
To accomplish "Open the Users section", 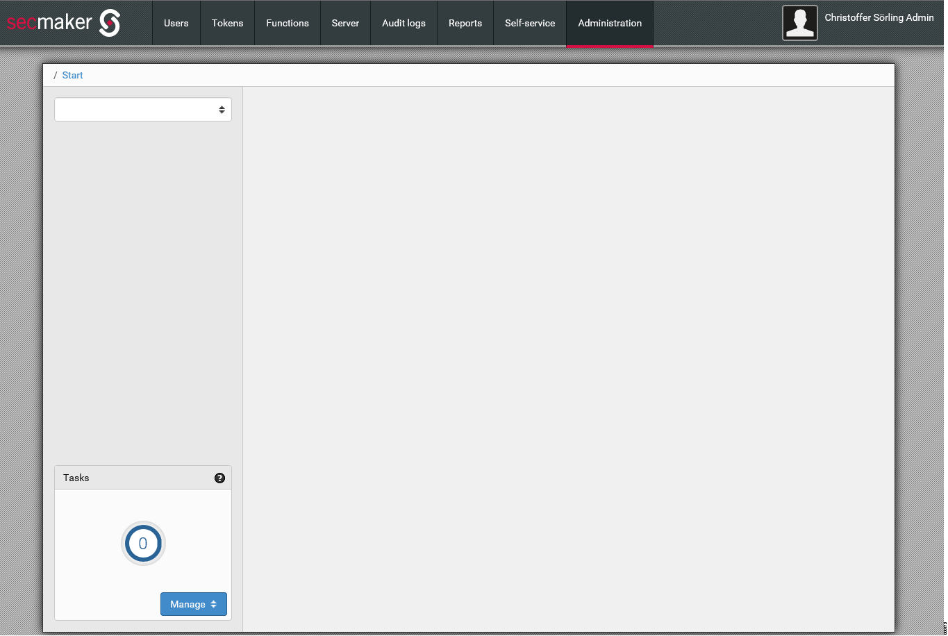I will coord(176,23).
